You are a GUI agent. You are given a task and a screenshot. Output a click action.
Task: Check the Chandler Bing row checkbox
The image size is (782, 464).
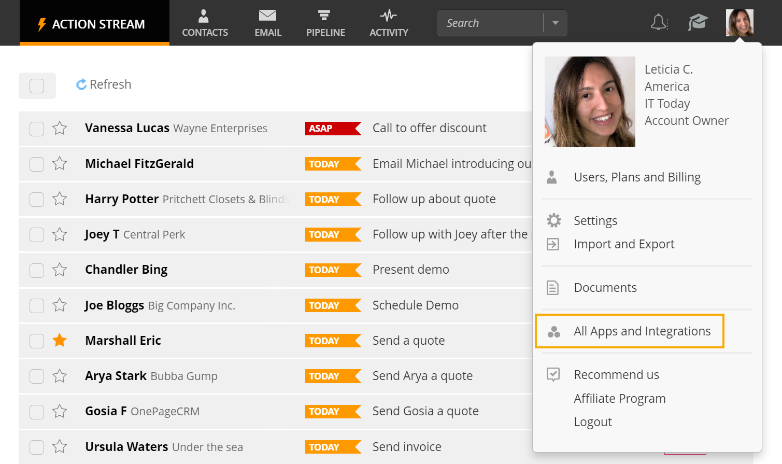[x=37, y=270]
